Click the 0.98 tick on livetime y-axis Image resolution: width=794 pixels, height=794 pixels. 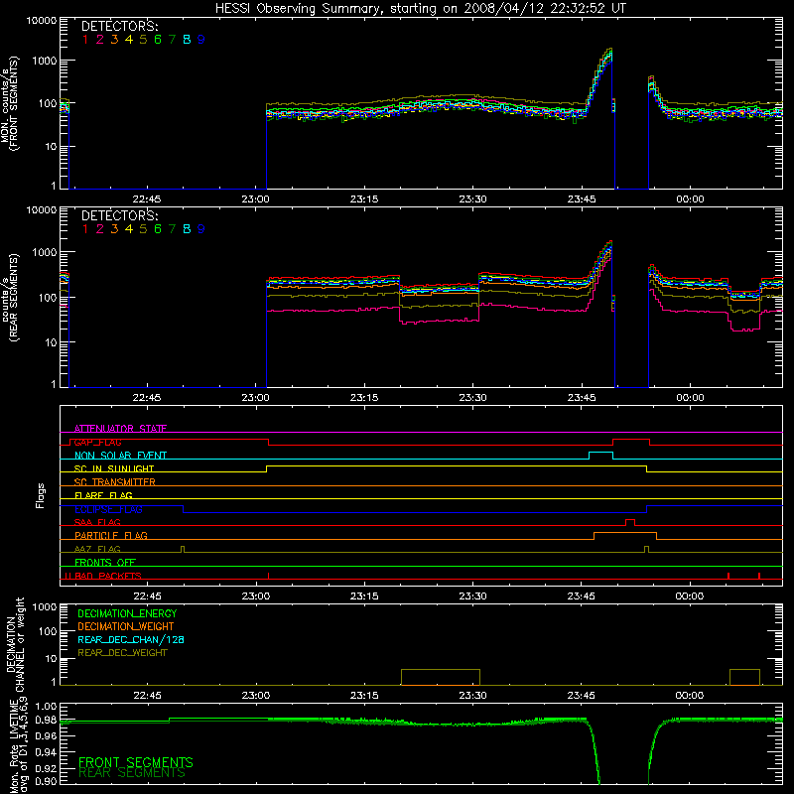(x=46, y=721)
